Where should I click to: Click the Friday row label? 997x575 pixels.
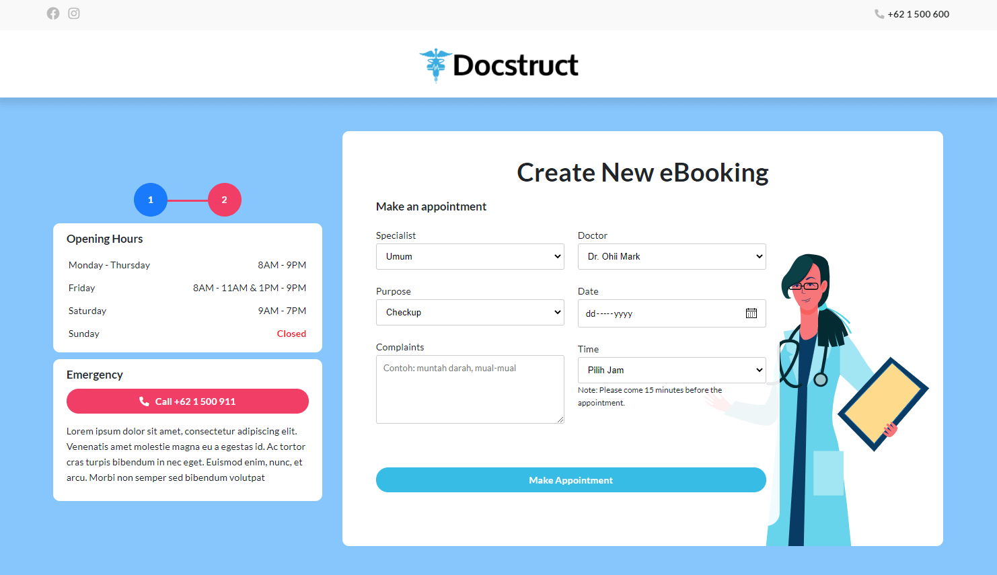[x=82, y=288]
